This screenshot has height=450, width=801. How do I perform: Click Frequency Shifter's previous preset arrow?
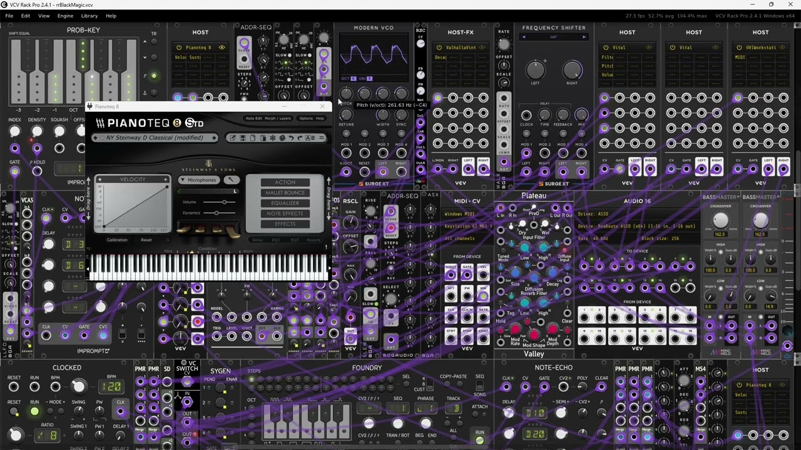524,37
